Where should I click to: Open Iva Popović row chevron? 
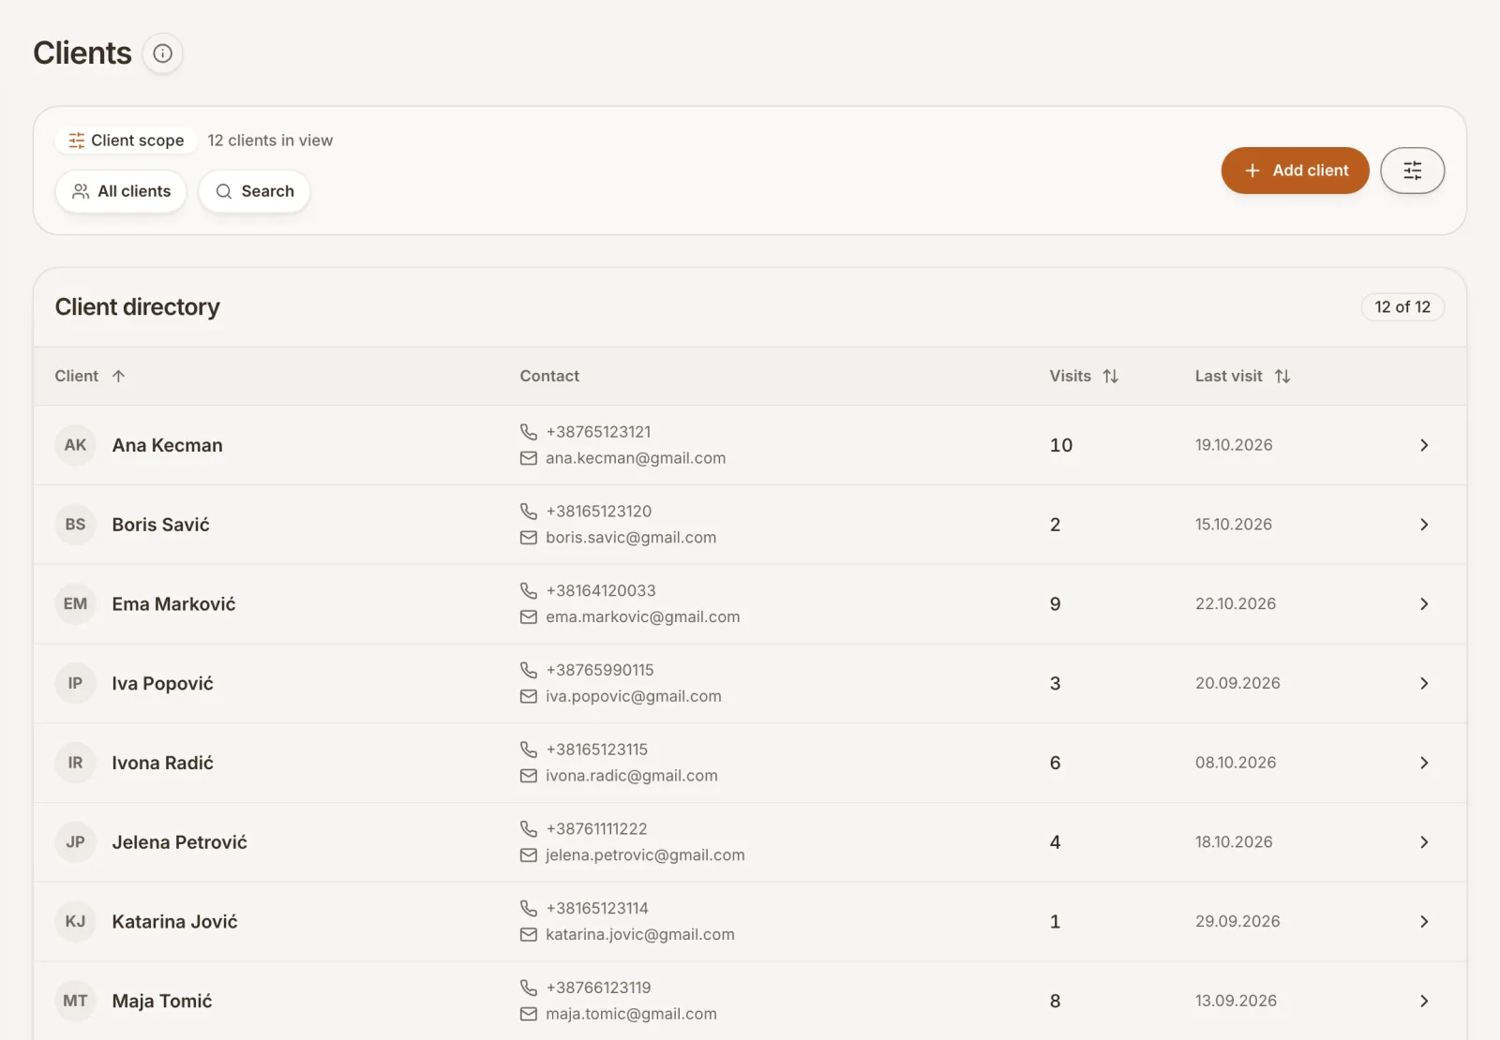pyautogui.click(x=1424, y=683)
